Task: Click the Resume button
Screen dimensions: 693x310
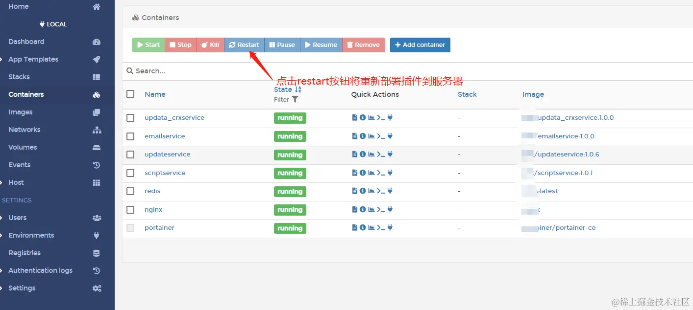Action: click(x=321, y=45)
